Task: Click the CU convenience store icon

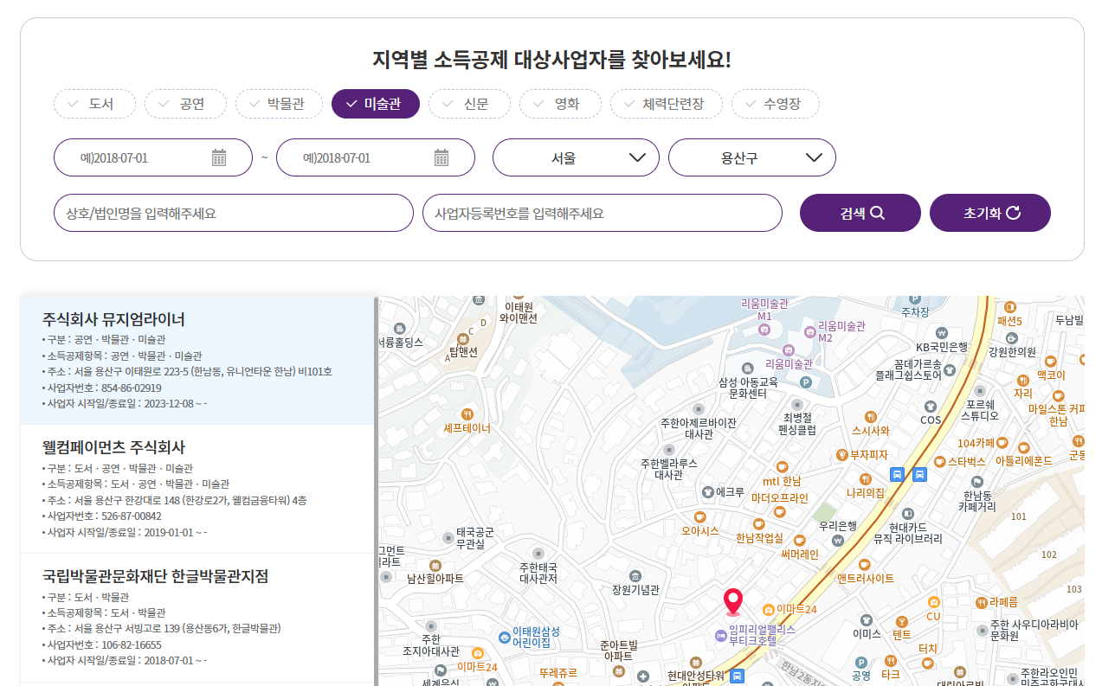Action: click(933, 602)
